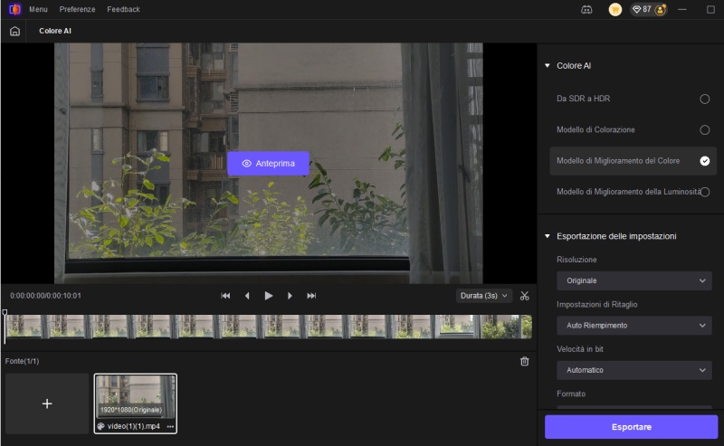Viewport: 724px width, 446px height.
Task: Delete source with trash icon
Action: (525, 362)
